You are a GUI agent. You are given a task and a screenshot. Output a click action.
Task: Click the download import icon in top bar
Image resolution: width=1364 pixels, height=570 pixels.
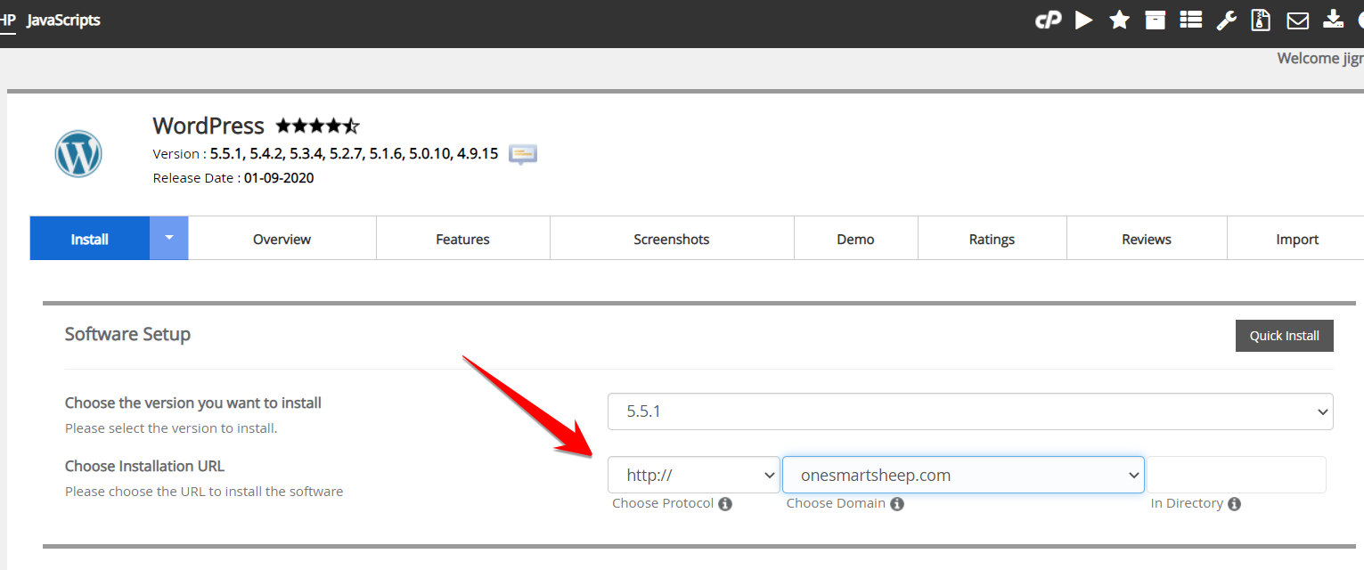click(1333, 20)
